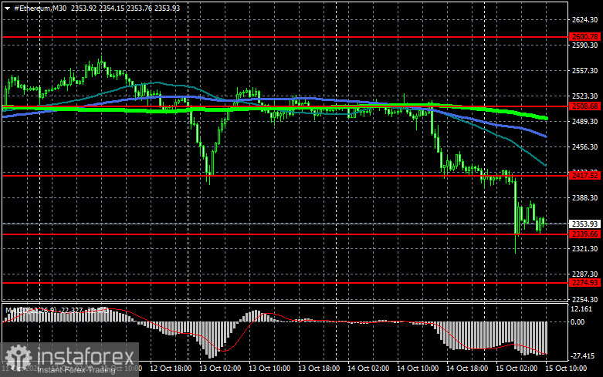Click the 2254.30 price axis value
This screenshot has width=603, height=377.
click(584, 299)
